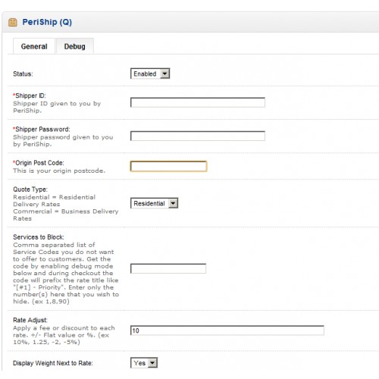
Task: Click the PeriShip (Q) heading title
Action: coord(47,22)
